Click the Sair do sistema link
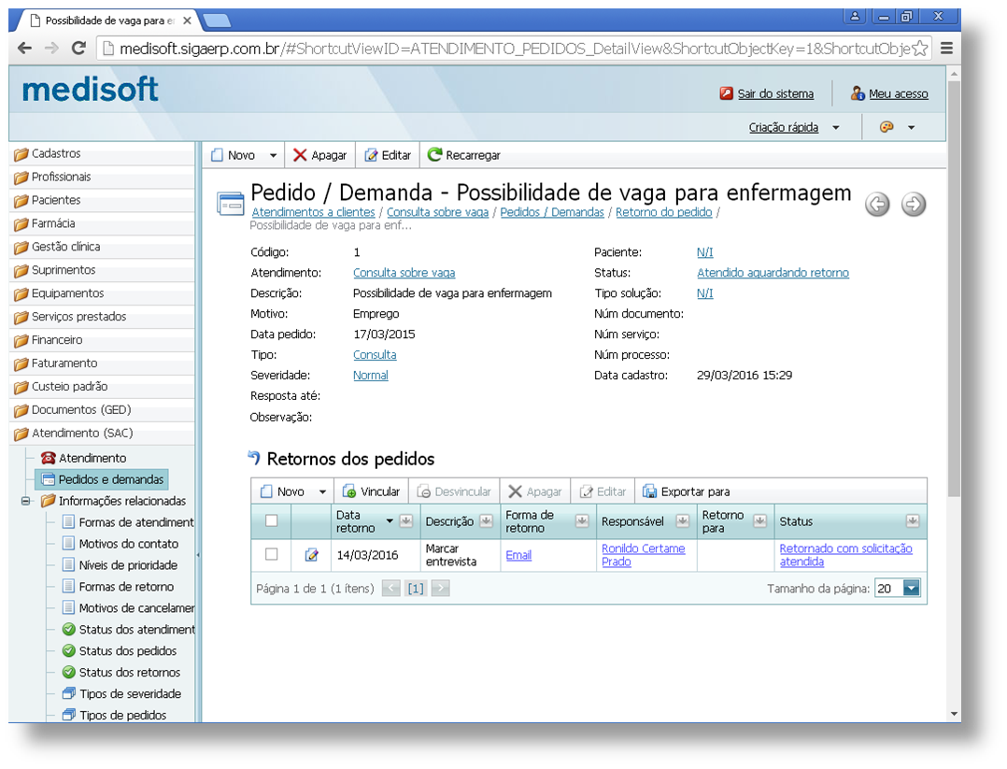This screenshot has width=1007, height=769. coord(775,93)
